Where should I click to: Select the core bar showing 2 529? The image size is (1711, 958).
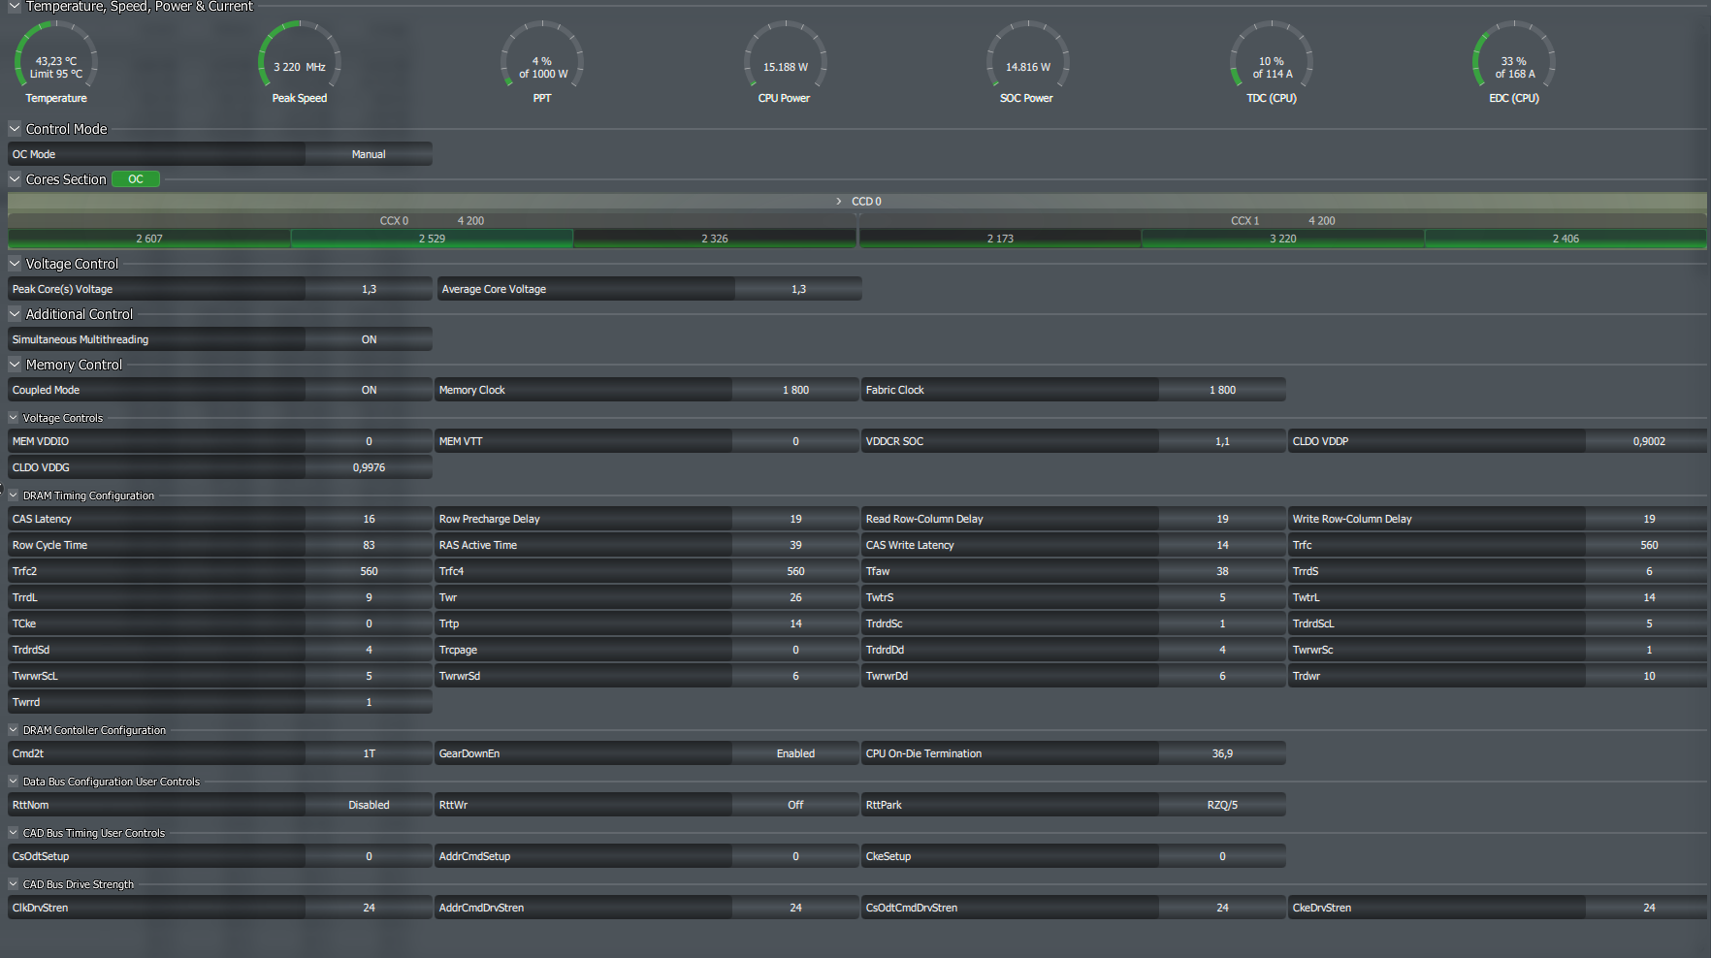(432, 239)
